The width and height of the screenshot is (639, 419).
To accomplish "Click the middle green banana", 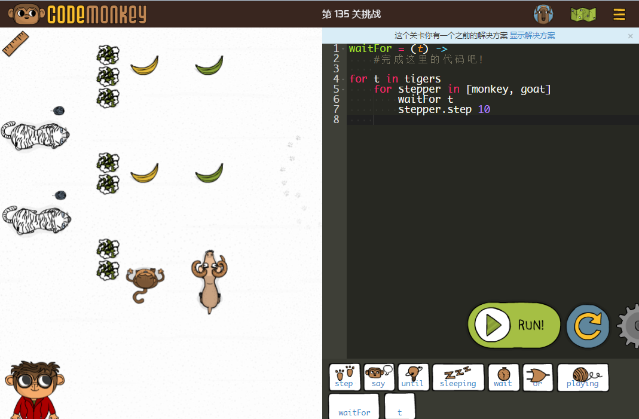I will (209, 173).
